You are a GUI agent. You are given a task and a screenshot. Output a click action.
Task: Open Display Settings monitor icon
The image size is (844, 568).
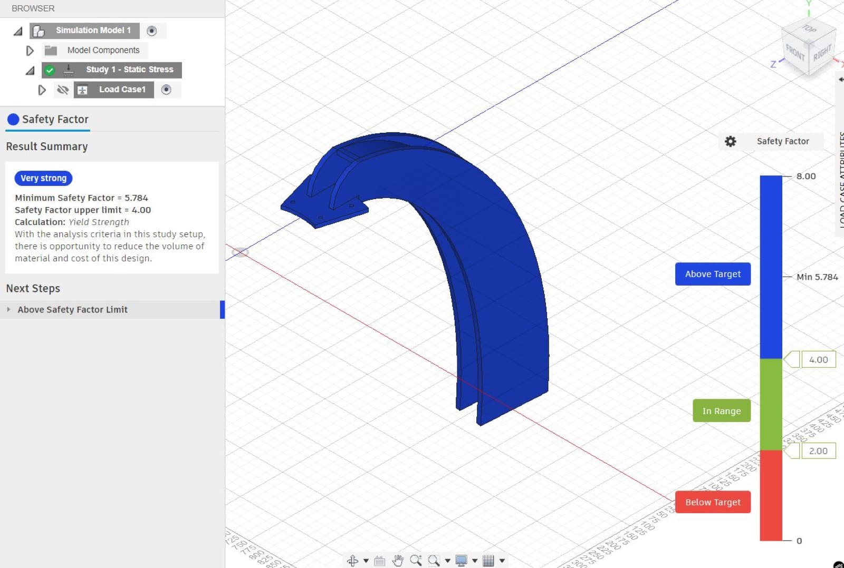pyautogui.click(x=461, y=561)
